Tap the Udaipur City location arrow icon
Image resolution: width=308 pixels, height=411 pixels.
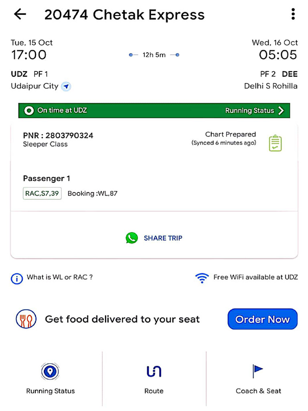pyautogui.click(x=66, y=86)
